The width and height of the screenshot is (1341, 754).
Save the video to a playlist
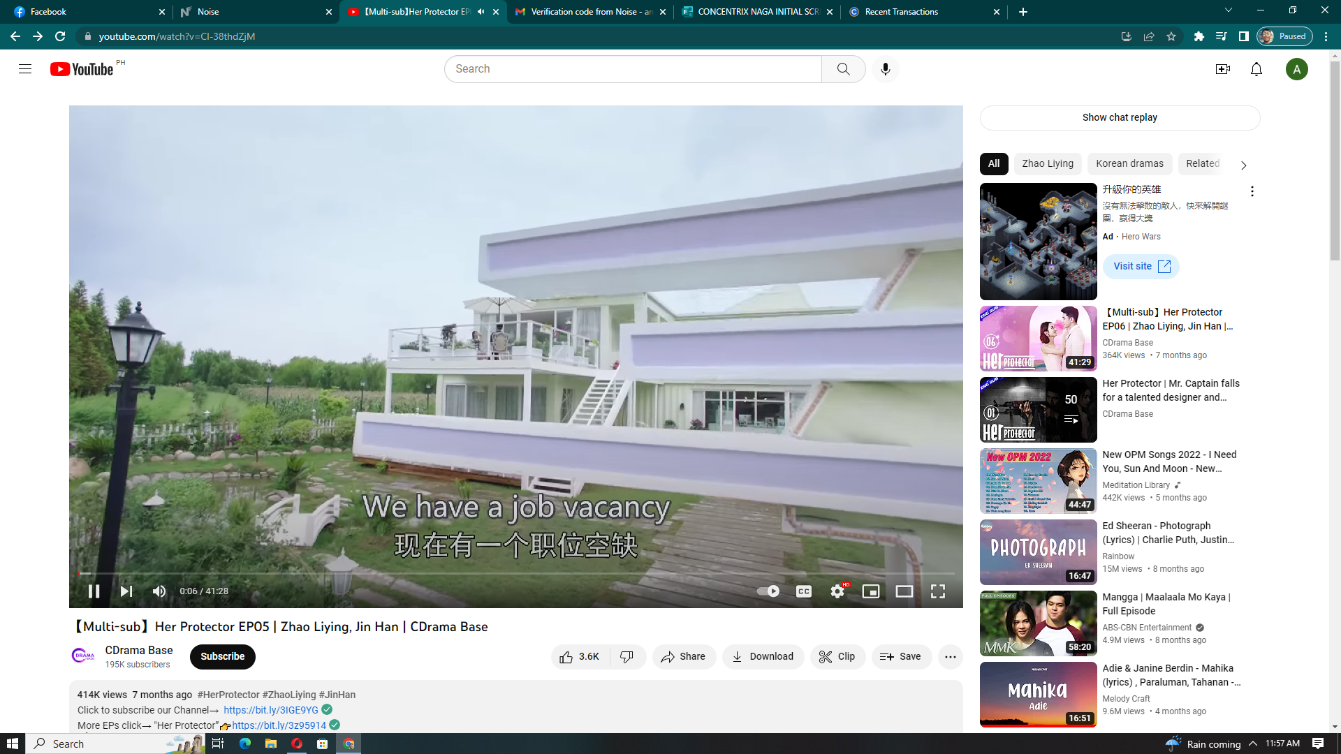[x=901, y=657]
